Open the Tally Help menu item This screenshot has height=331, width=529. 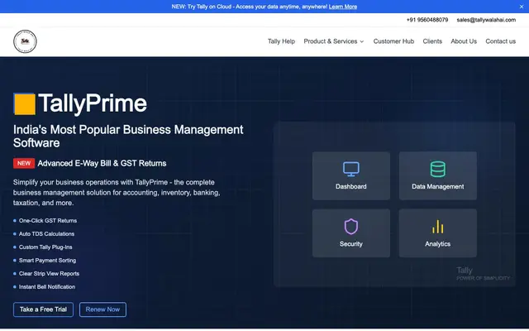[x=281, y=41]
